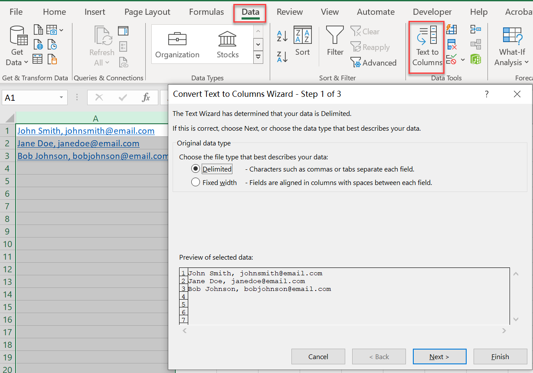Switch to the Review tab
533x373 pixels.
coord(290,12)
